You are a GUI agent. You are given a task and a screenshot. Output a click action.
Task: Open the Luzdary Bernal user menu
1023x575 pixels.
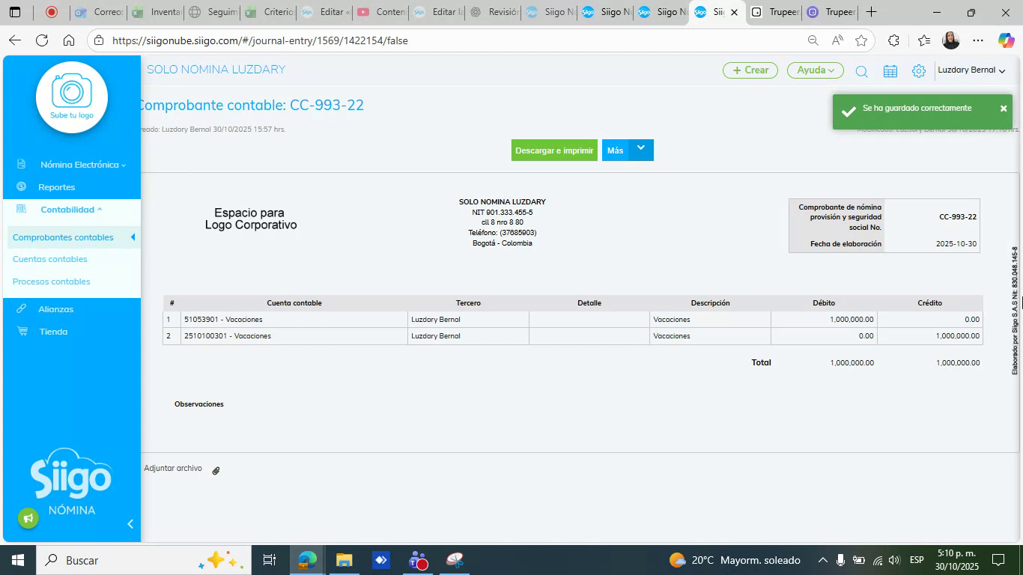[971, 70]
